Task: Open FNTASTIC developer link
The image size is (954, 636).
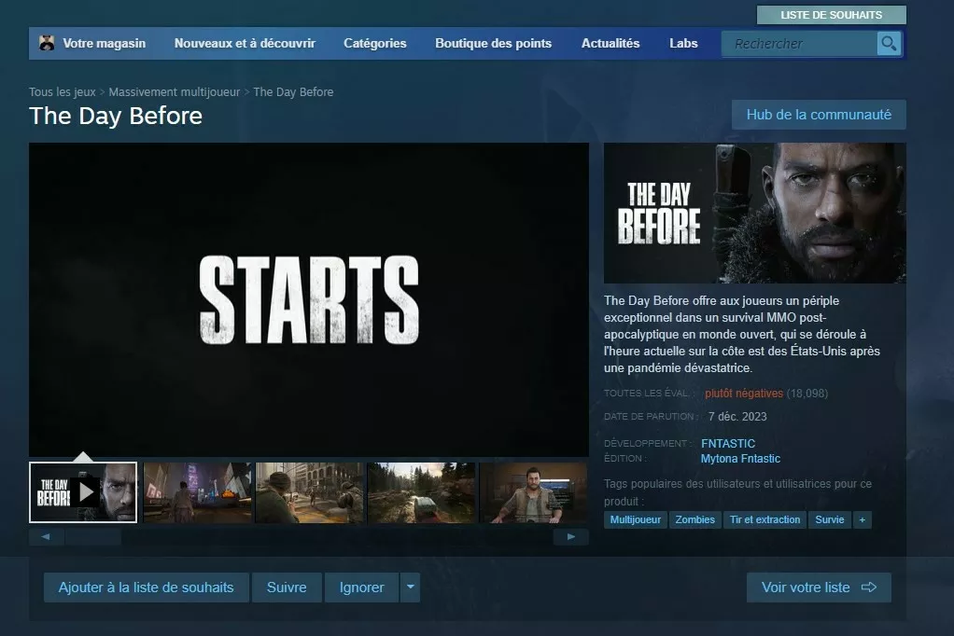Action: [728, 443]
